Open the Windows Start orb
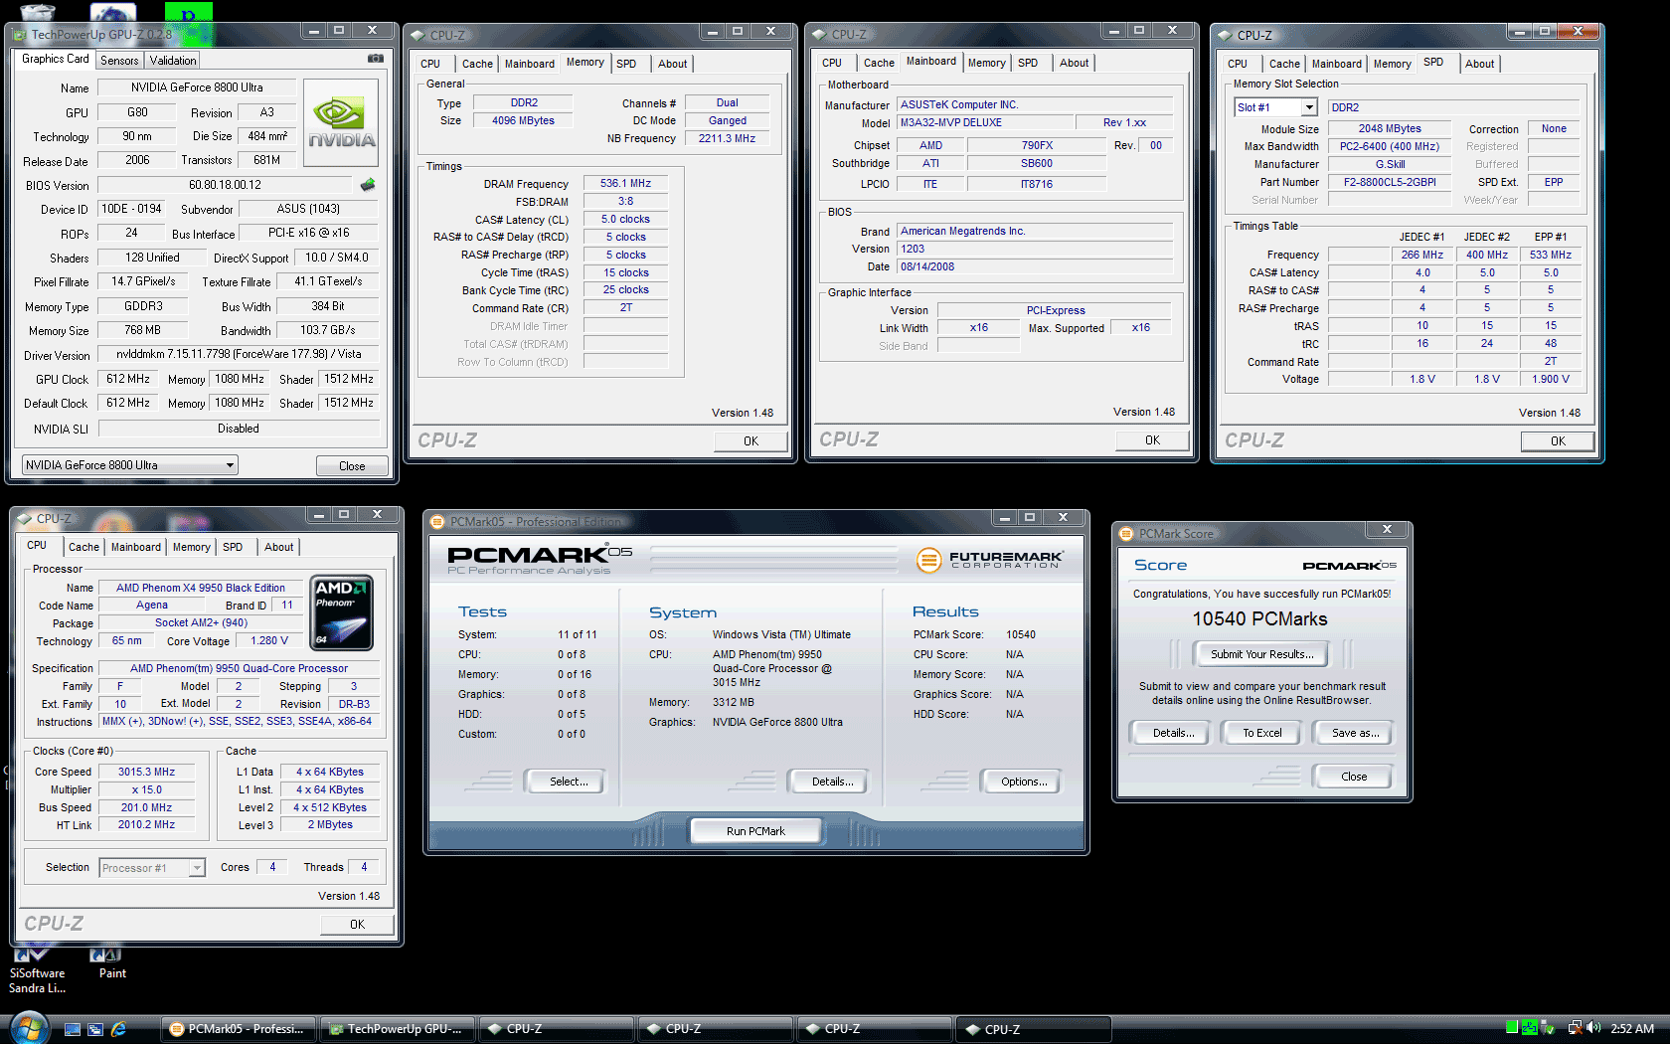 point(28,1028)
